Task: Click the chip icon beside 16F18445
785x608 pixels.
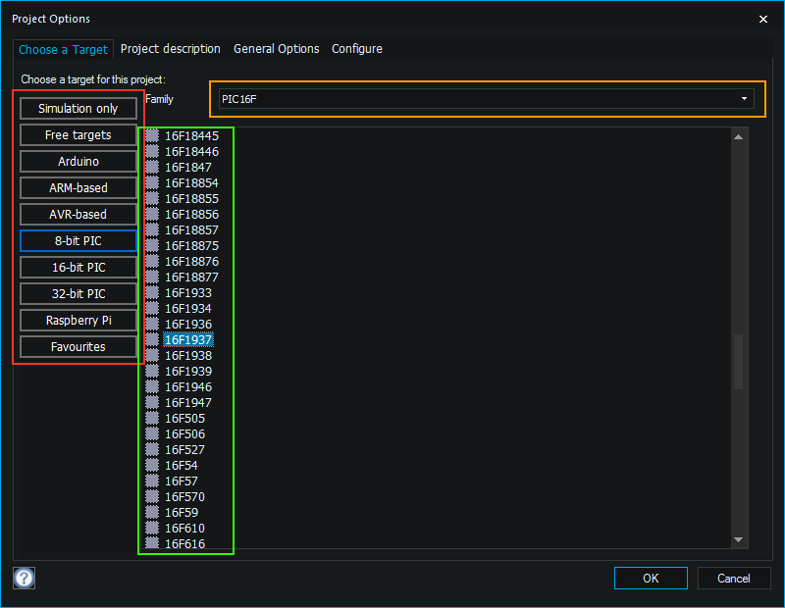Action: [152, 135]
